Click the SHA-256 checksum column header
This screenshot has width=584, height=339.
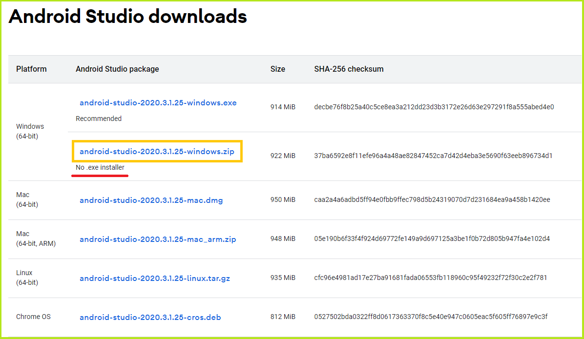coord(349,69)
